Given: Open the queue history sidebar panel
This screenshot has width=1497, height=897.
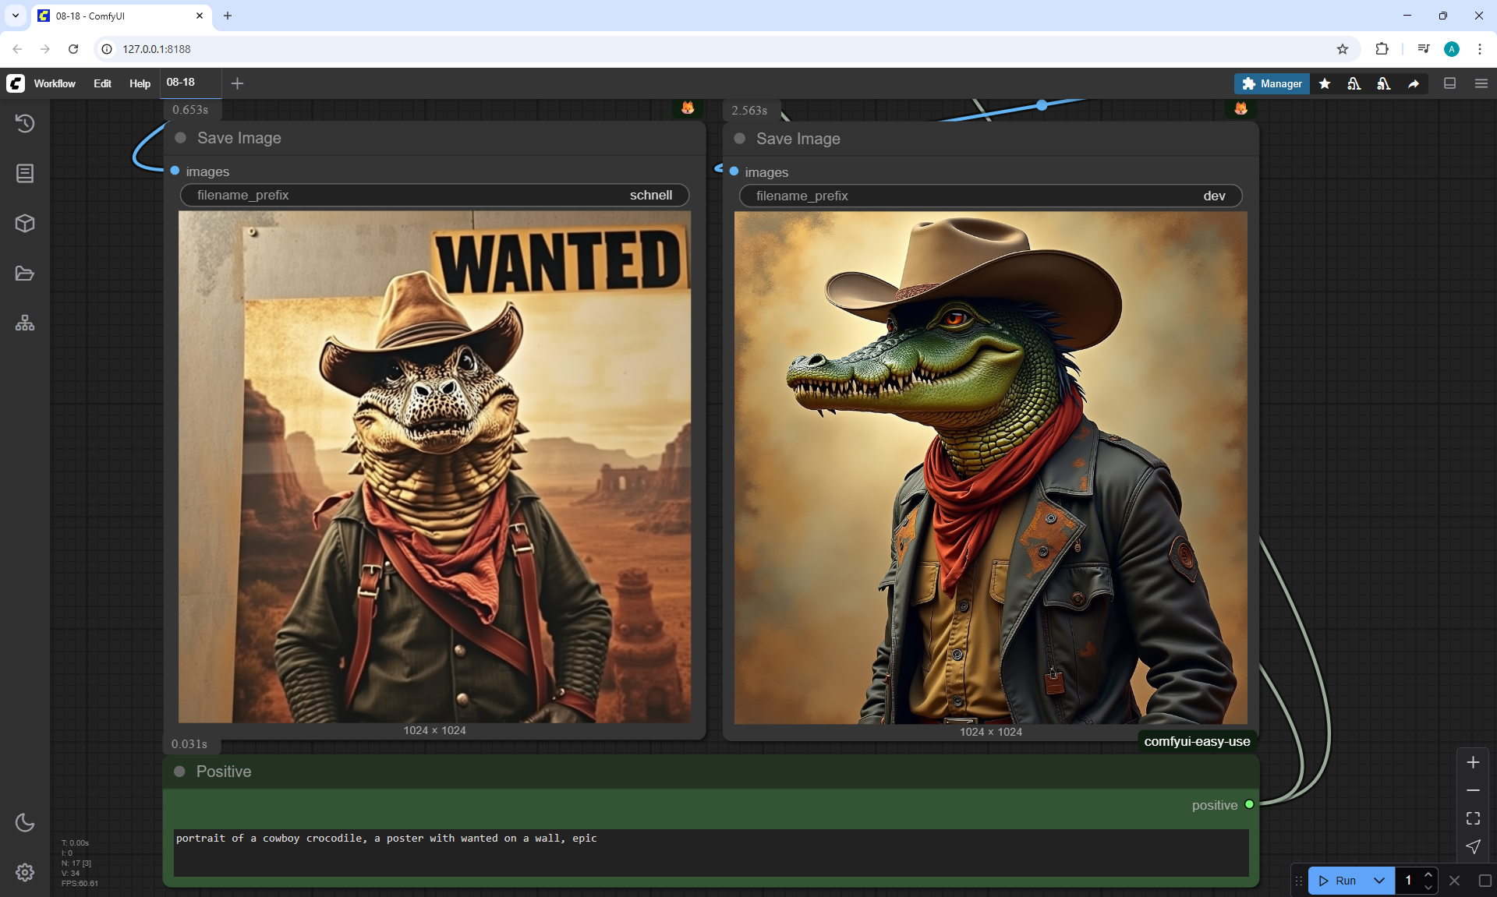Looking at the screenshot, I should pos(25,123).
